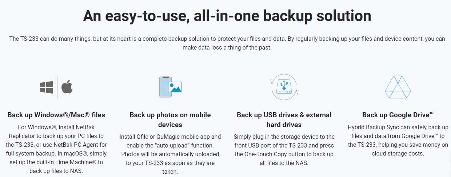Click the 'cloud storage costs' line
The image size is (451, 177).
[398, 153]
